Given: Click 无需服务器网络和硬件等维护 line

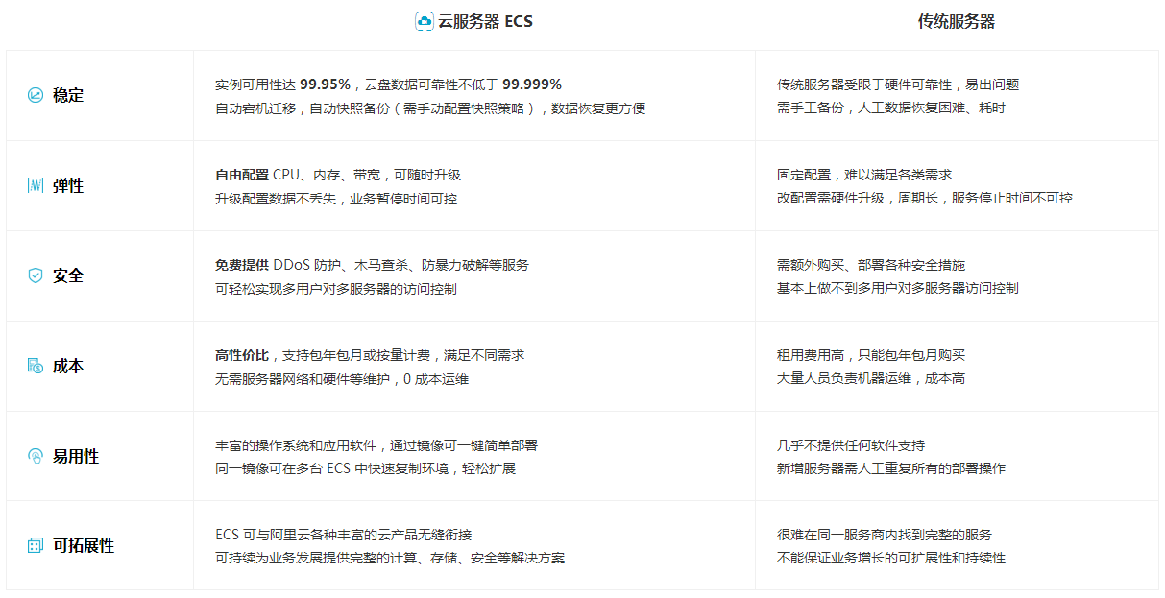Looking at the screenshot, I should pyautogui.click(x=342, y=378).
